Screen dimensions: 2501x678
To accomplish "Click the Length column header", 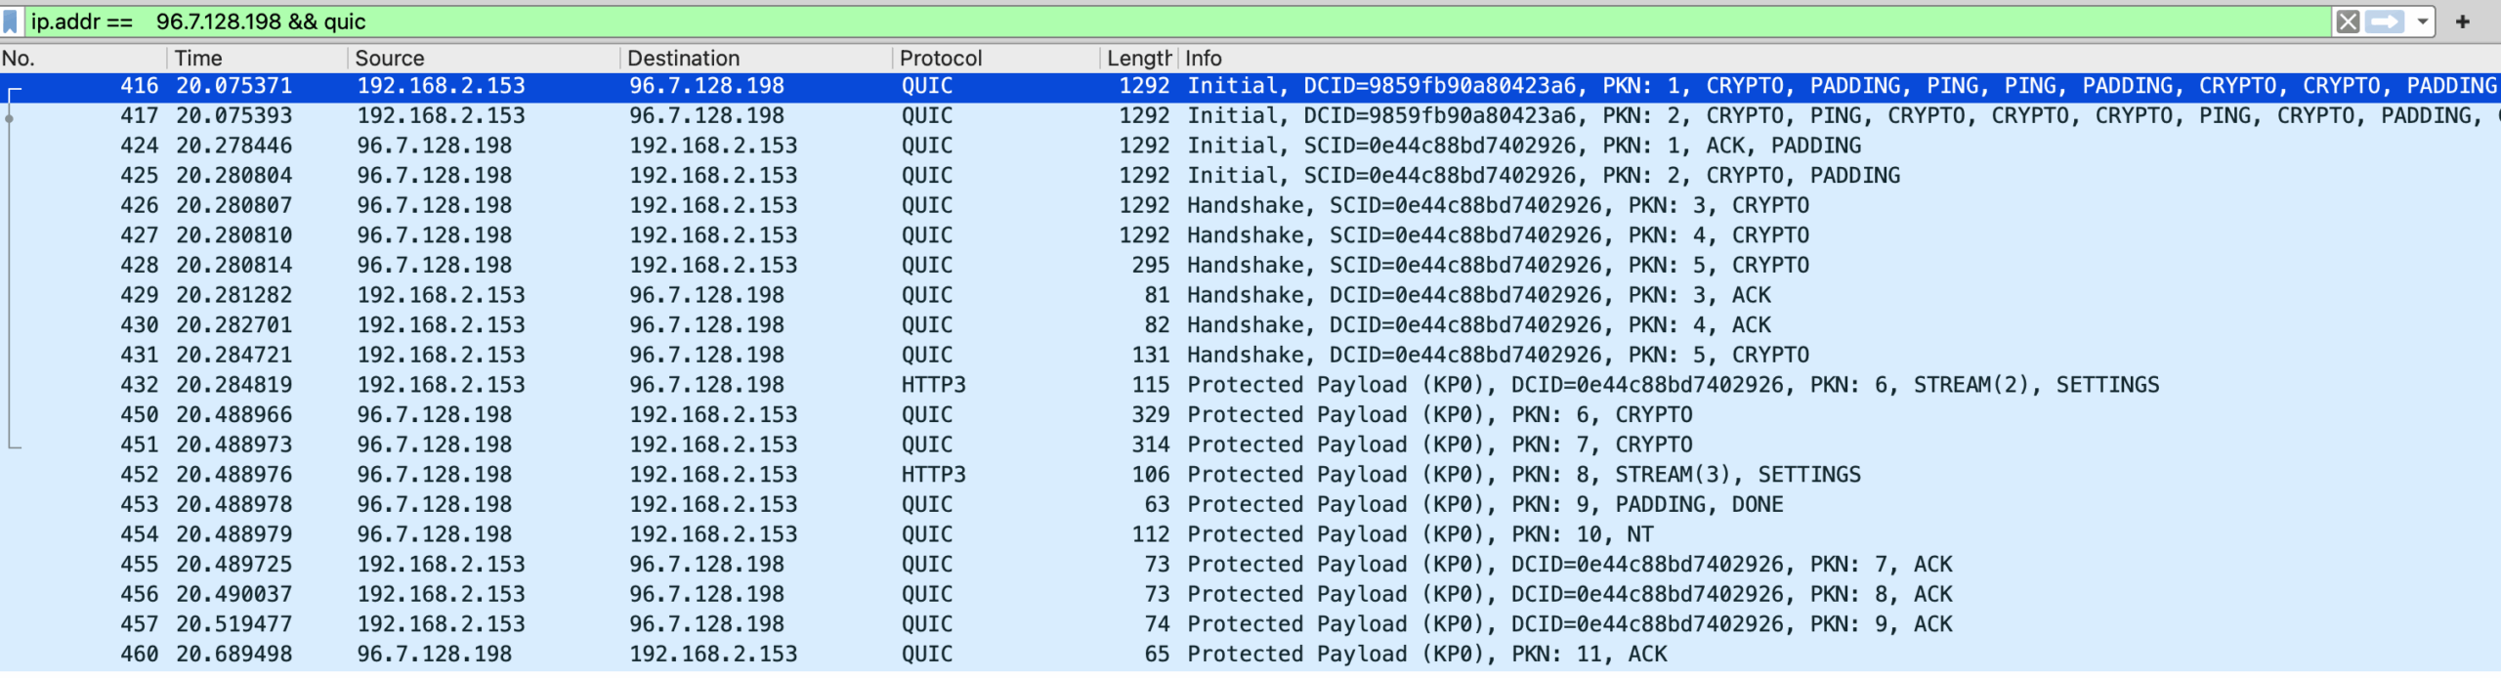I will coord(1137,59).
